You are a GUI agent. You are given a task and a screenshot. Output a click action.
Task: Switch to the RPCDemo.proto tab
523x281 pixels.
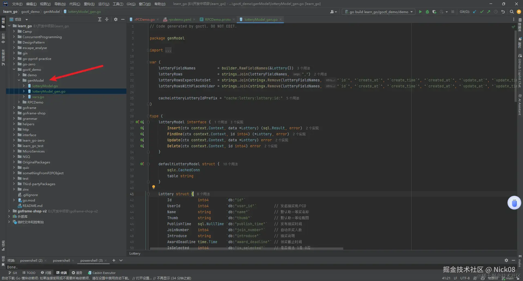coord(217,19)
